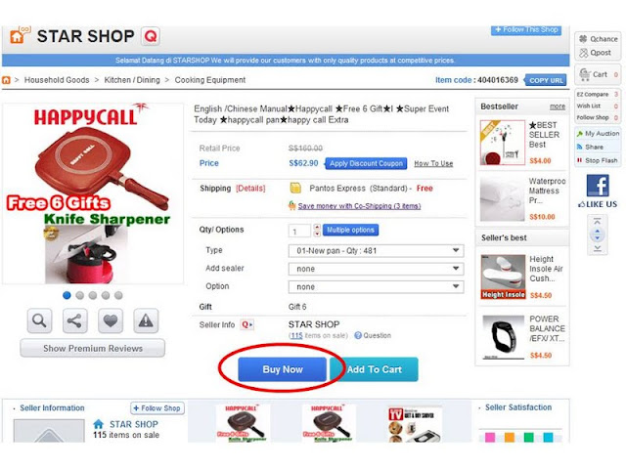Open the Facebook Like Us icon
Screen dimensions: 626x469
[598, 186]
